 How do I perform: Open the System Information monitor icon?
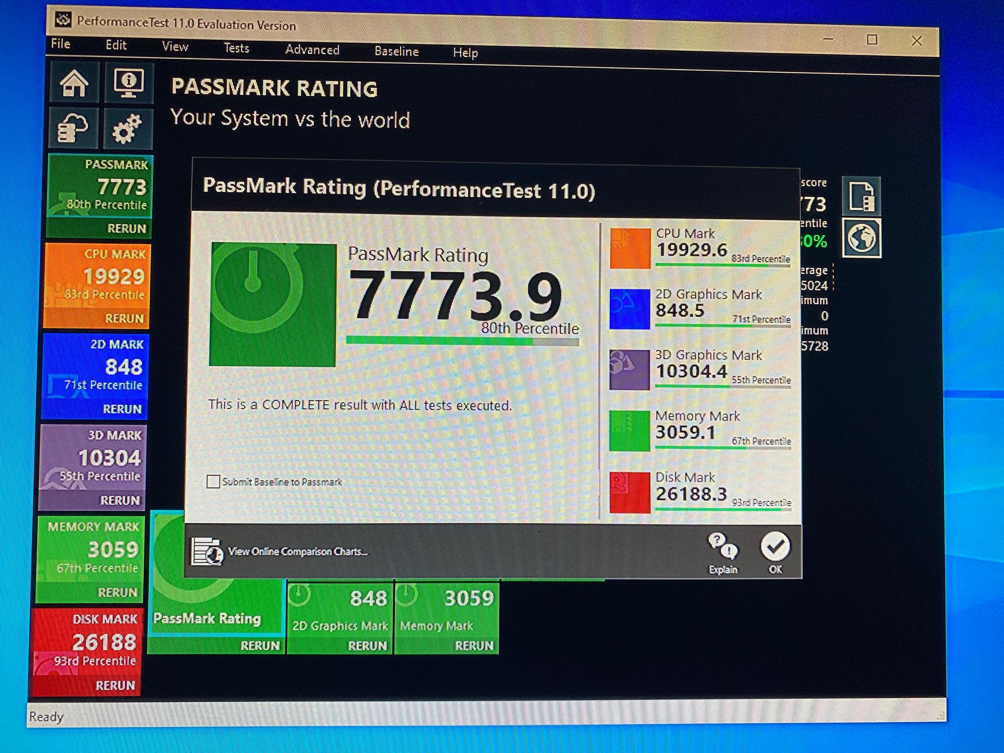129,83
